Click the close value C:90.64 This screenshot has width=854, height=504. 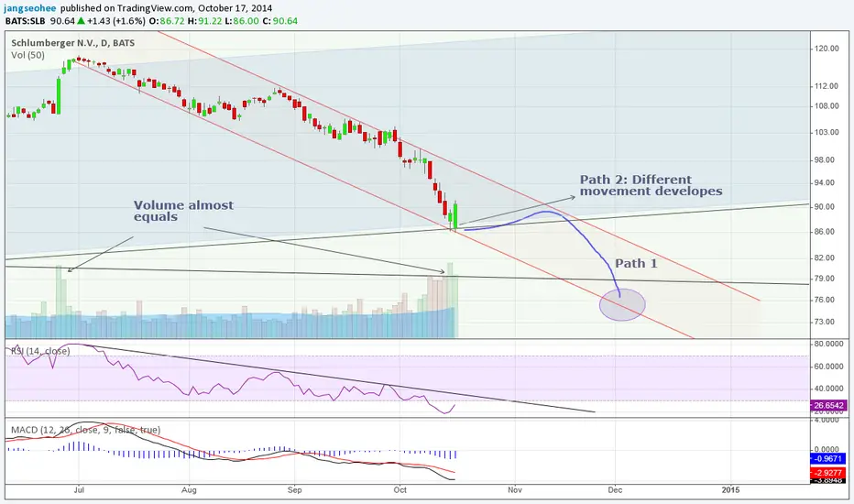(x=280, y=21)
